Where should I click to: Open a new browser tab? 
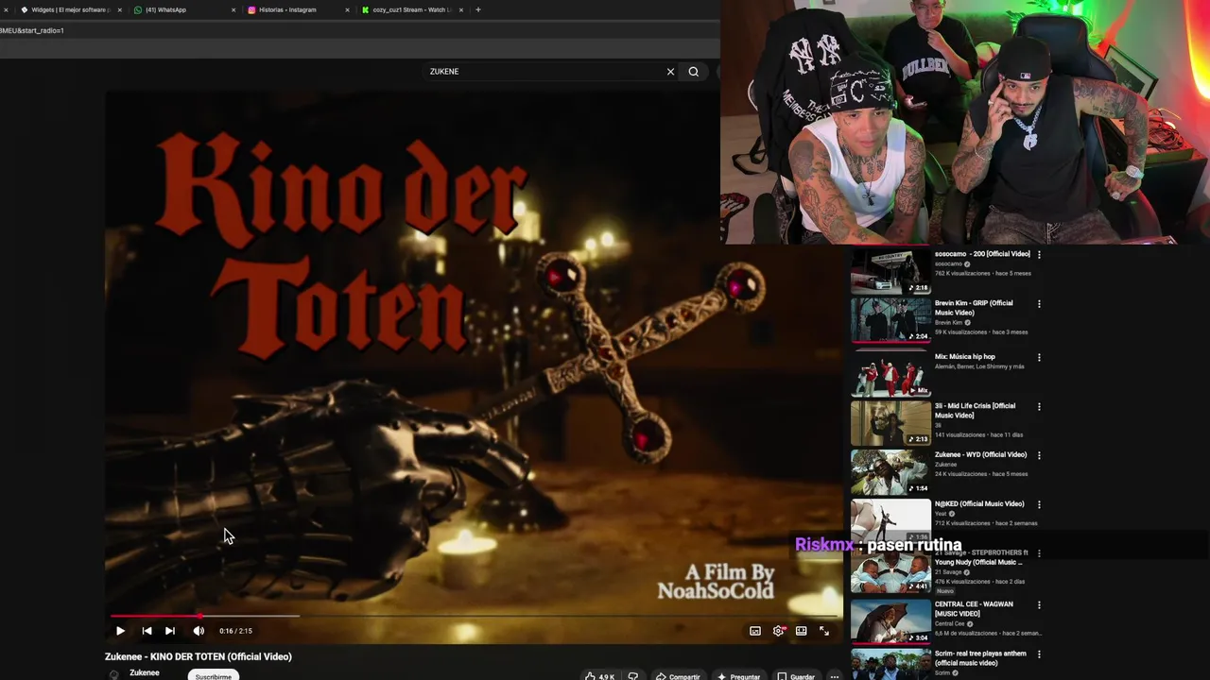(478, 9)
